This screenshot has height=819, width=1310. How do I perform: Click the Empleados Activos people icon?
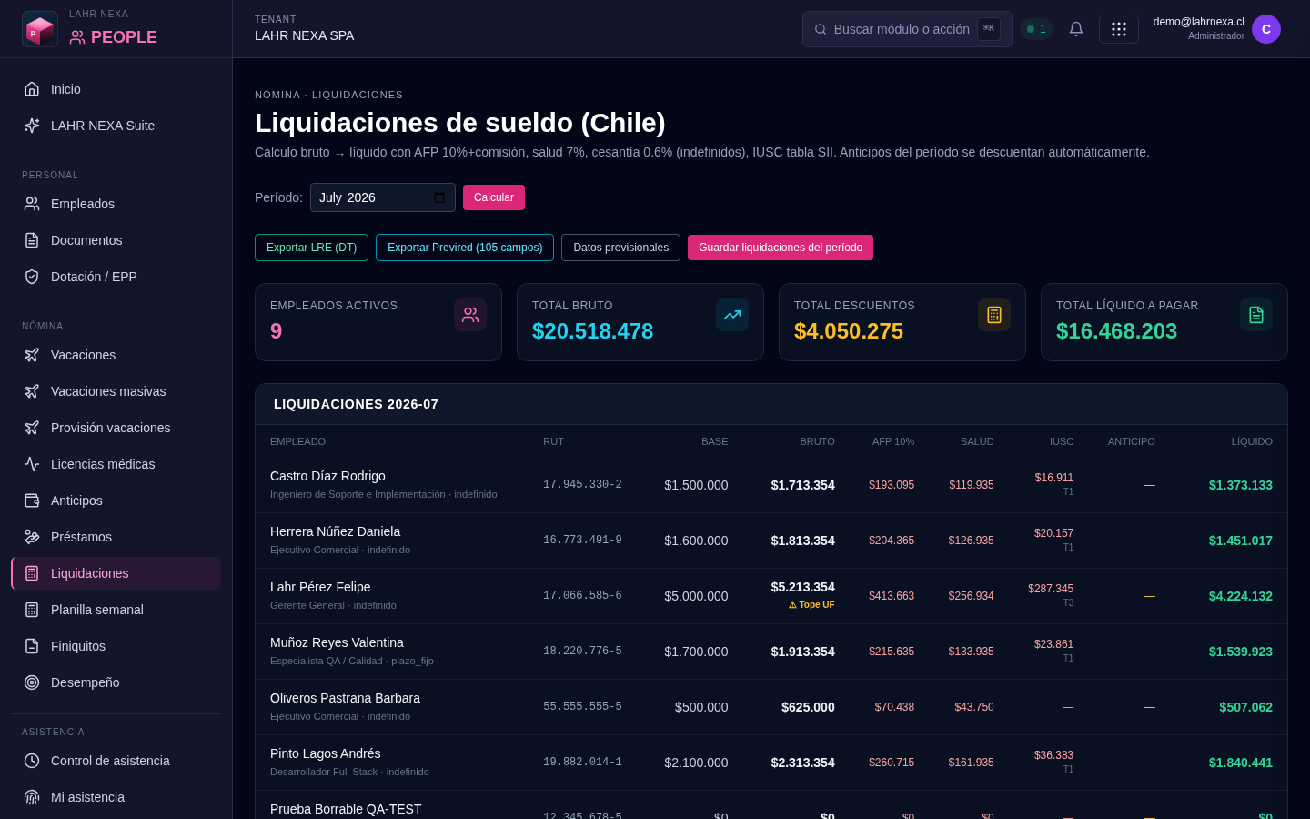[470, 315]
